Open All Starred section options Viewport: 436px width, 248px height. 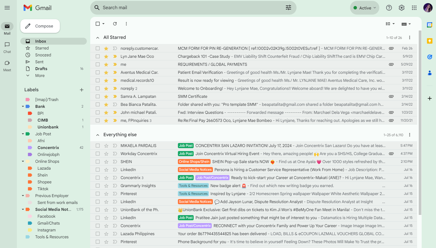[x=410, y=37]
